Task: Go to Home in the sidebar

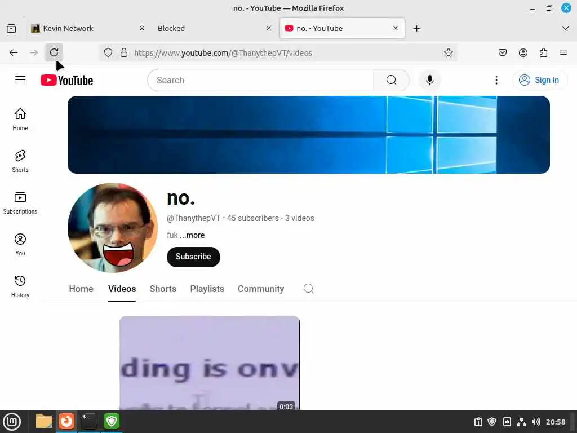Action: (x=20, y=120)
